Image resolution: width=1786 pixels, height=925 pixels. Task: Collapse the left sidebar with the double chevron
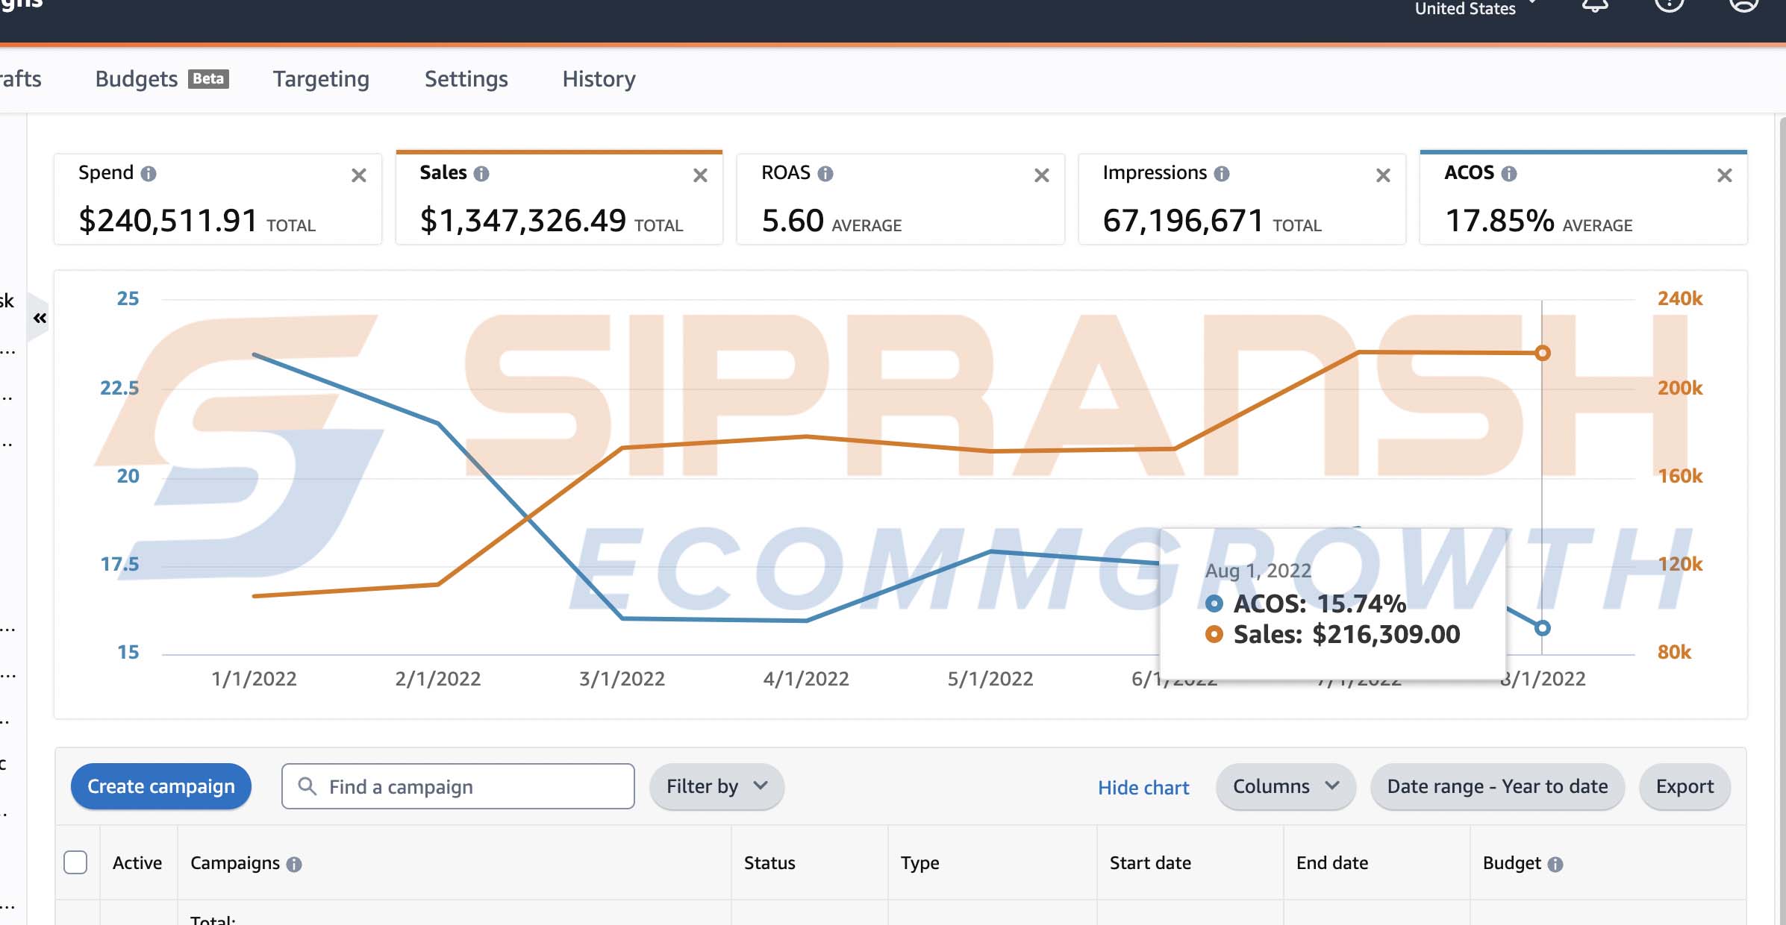tap(40, 318)
